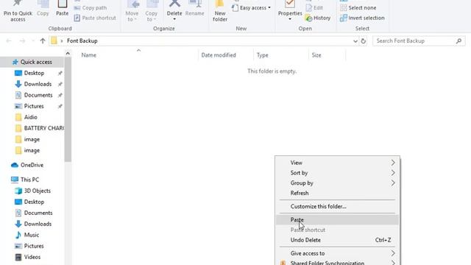Click the navigation pane scrollbar thumb
The height and width of the screenshot is (265, 471).
click(68, 110)
